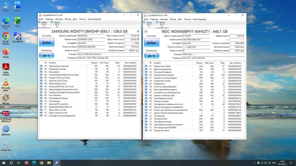The width and height of the screenshot is (296, 166).
Task: Launch Edge from taskbar
Action: tap(34, 163)
